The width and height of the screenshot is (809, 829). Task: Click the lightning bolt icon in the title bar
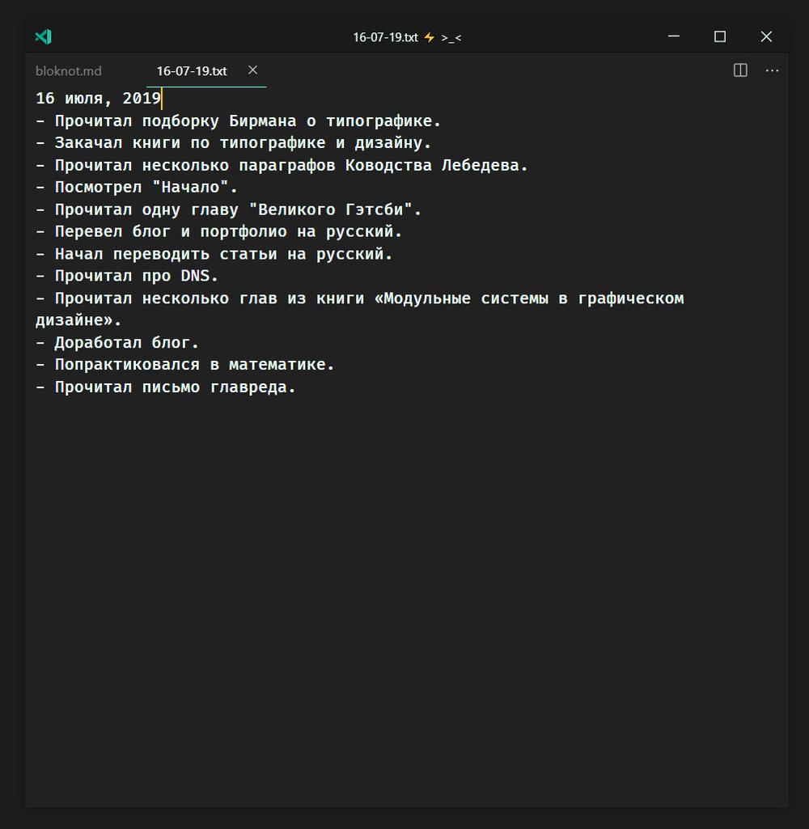[430, 36]
